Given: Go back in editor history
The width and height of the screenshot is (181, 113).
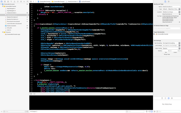Looking at the screenshot, I should pyautogui.click(x=33, y=1).
